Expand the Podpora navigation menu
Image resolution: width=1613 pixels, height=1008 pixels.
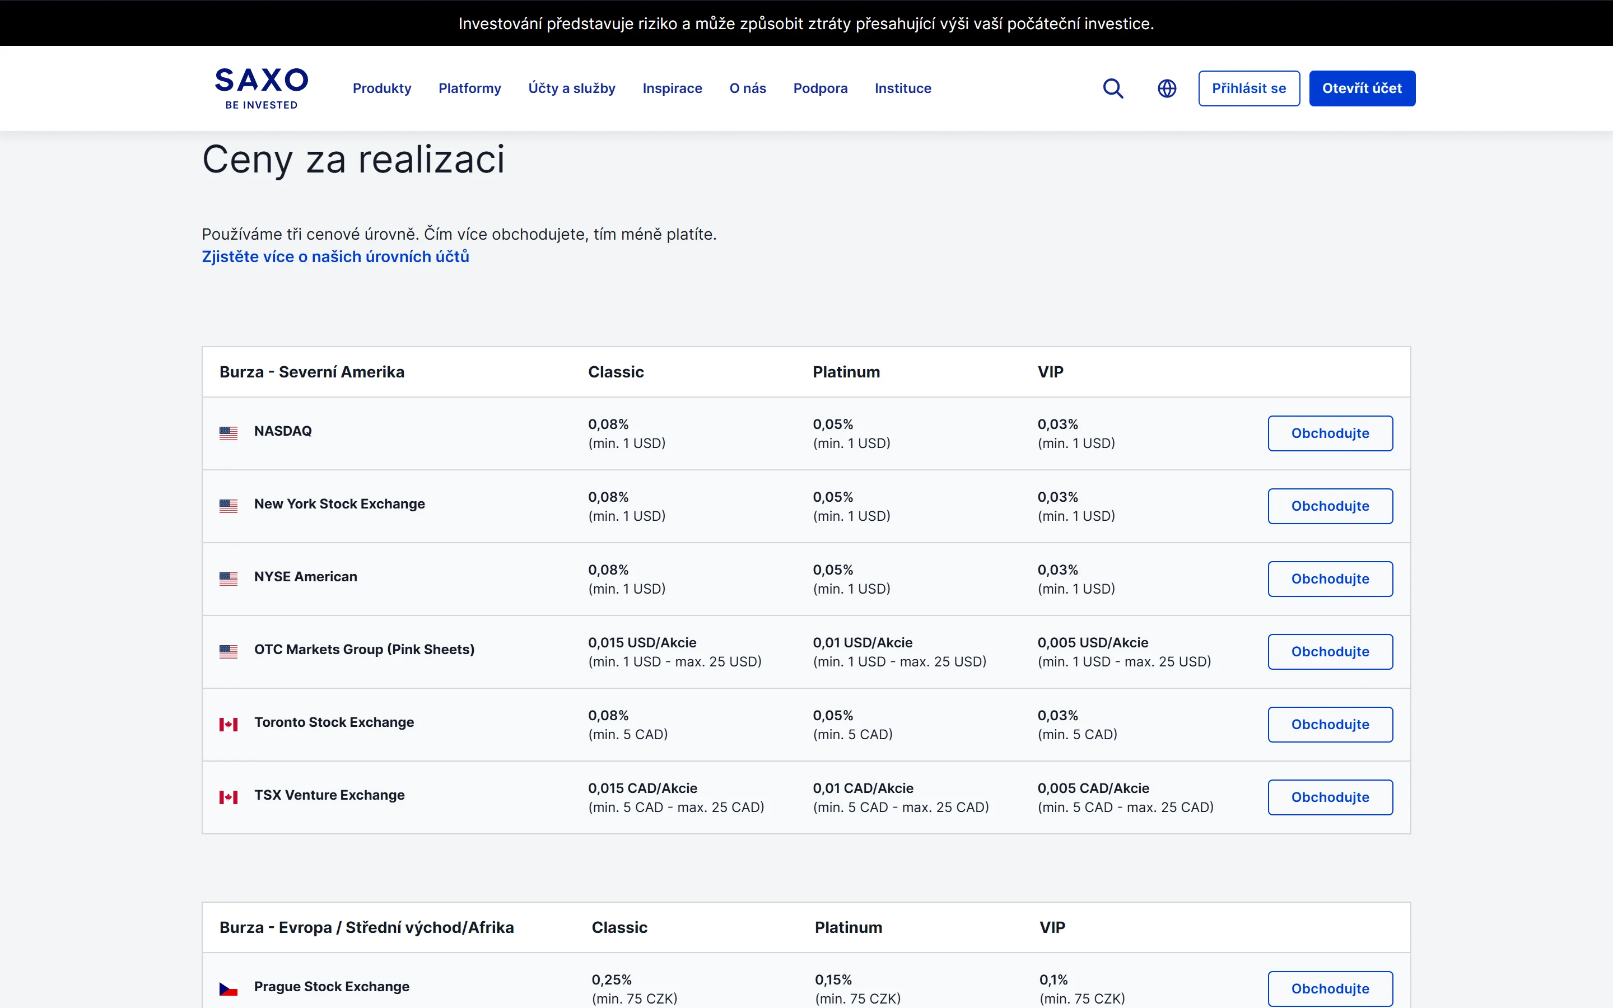coord(820,88)
